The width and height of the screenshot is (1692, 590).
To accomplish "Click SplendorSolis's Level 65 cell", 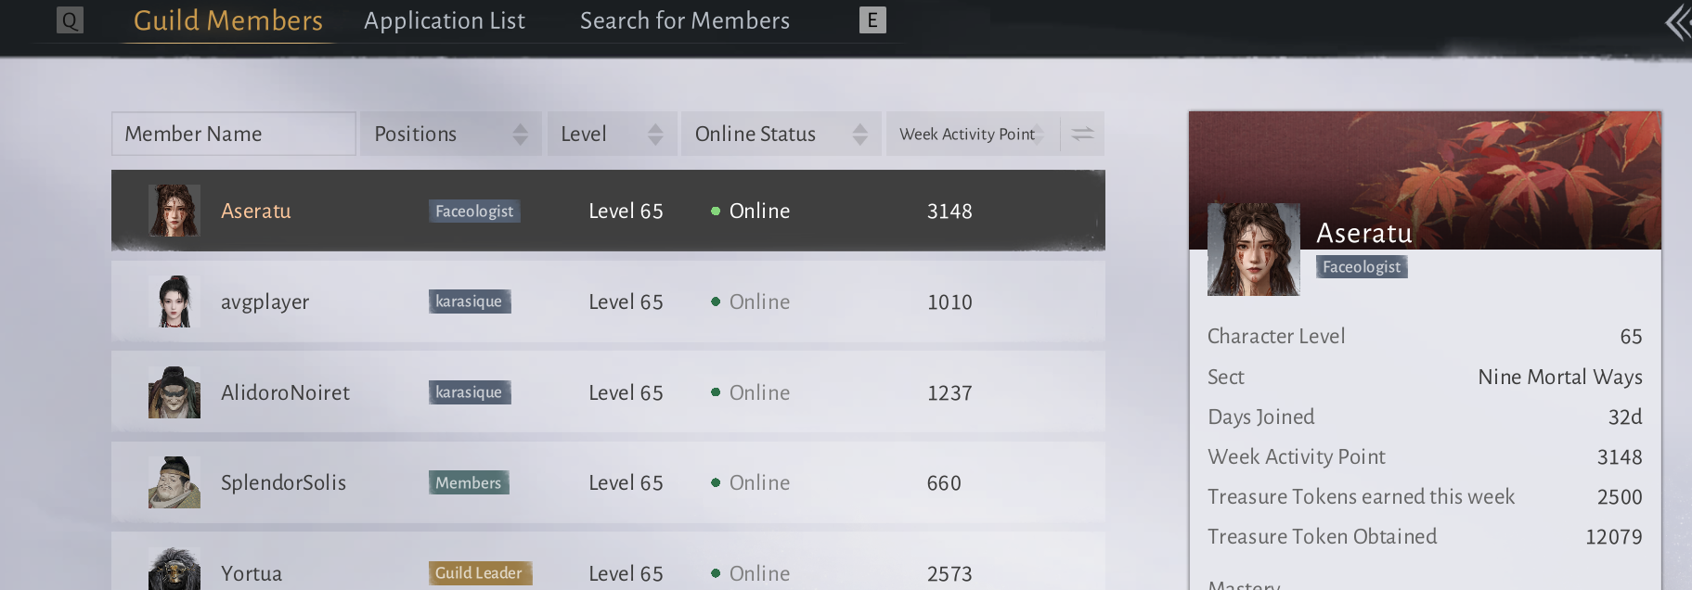I will [x=626, y=482].
